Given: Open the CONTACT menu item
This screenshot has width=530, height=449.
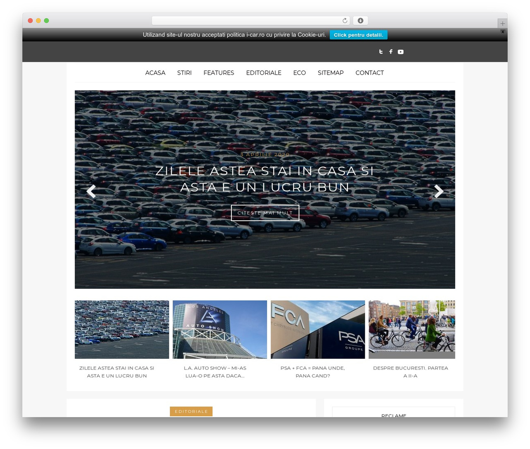Looking at the screenshot, I should coord(369,73).
